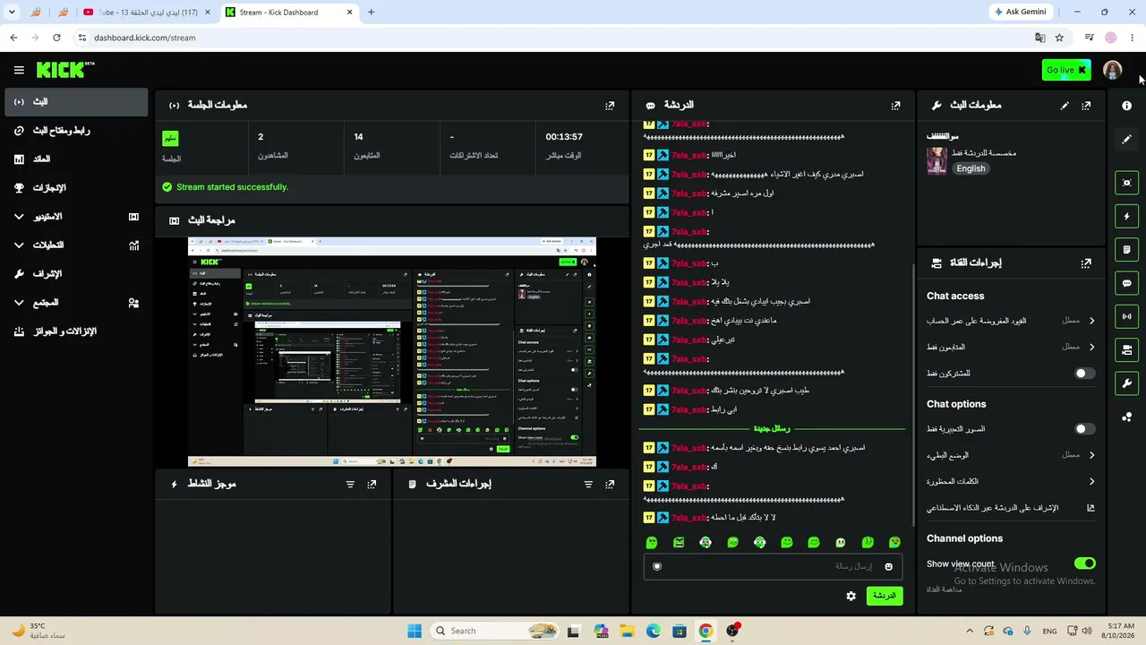Insert the last emote in emote row

[894, 543]
